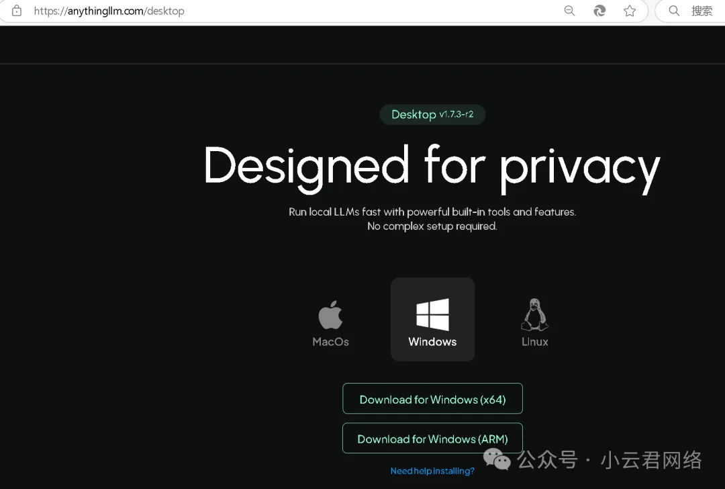This screenshot has width=725, height=489.
Task: Switch to the MacOs text label
Action: point(330,342)
